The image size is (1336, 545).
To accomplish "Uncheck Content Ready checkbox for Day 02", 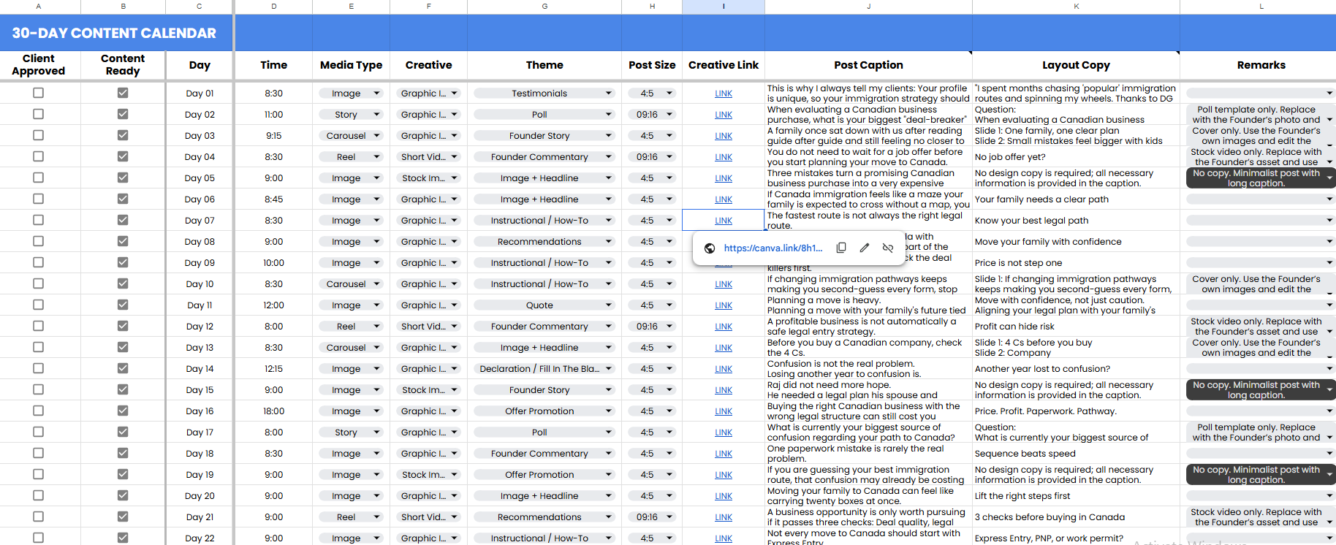I will 123,114.
